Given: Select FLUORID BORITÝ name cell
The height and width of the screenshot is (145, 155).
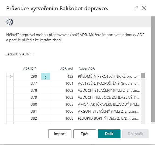Looking at the screenshot, I should point(109,118).
